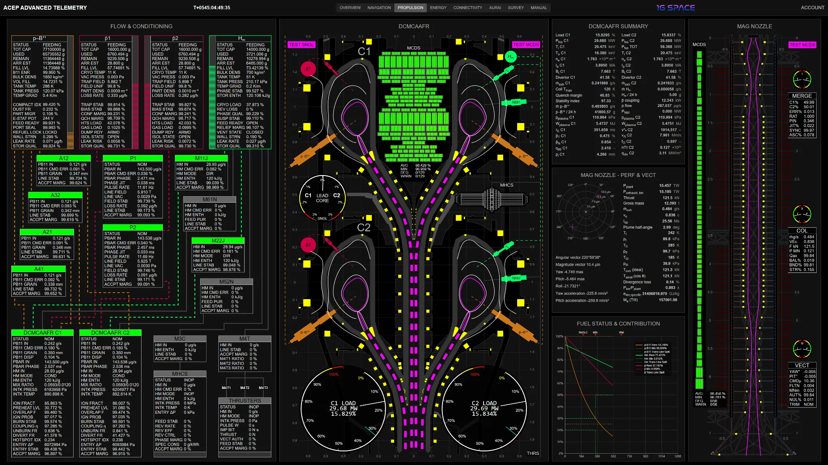Viewport: 828px width, 465px height.
Task: Open the NAVIGATION tab
Action: pyautogui.click(x=379, y=8)
